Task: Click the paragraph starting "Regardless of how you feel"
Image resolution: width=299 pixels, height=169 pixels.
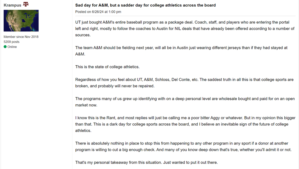Action: (184, 83)
